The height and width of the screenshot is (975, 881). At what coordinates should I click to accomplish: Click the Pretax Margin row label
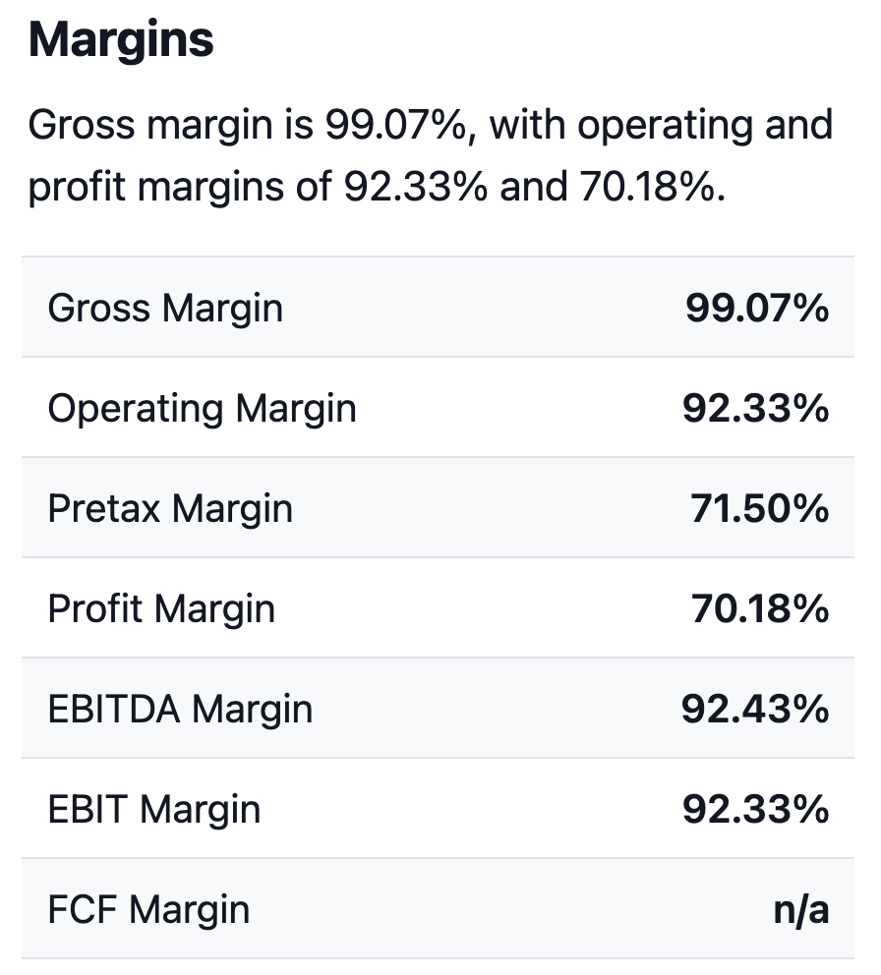tap(170, 509)
